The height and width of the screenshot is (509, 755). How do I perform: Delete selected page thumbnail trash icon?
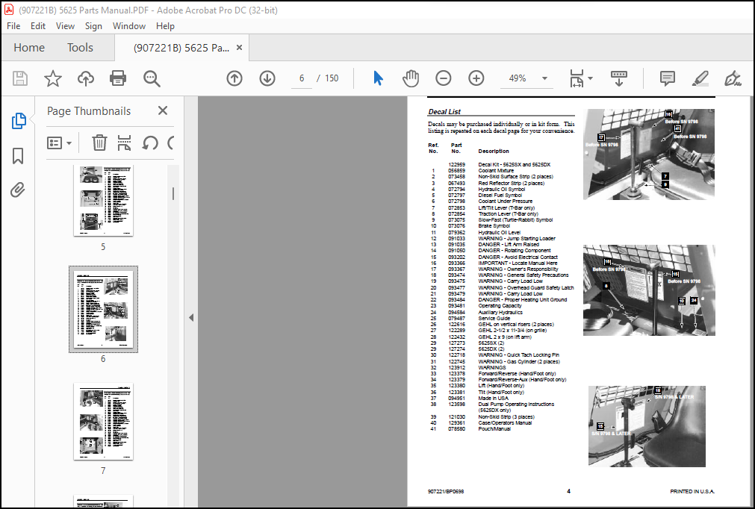click(x=99, y=143)
